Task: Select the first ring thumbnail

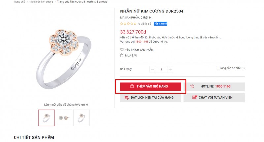Action: coord(47,118)
